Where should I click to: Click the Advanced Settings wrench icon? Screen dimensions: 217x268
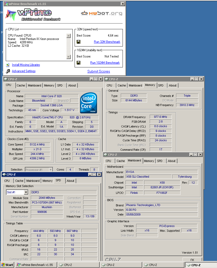8,71
